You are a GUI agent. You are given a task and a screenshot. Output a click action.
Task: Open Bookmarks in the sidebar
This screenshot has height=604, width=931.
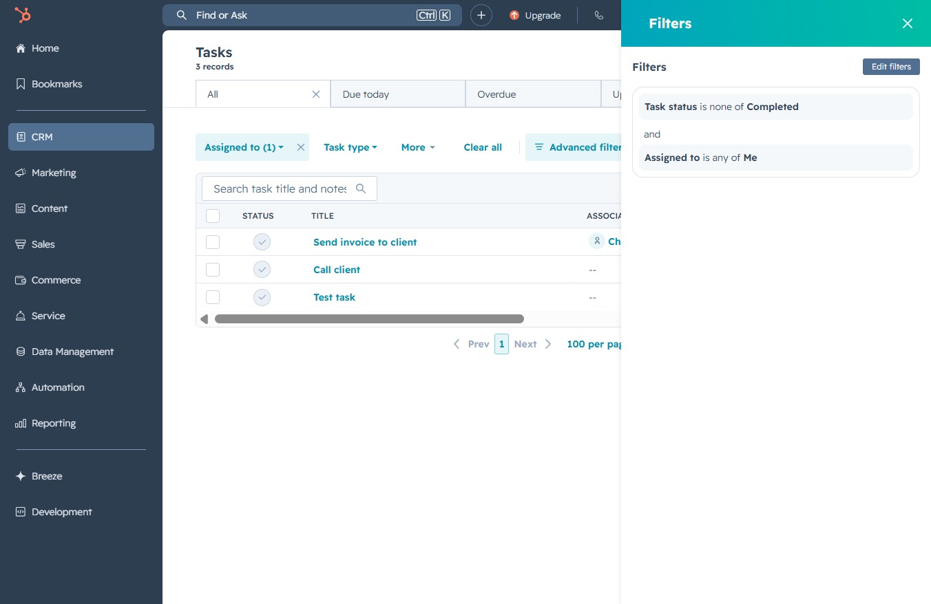pyautogui.click(x=81, y=84)
